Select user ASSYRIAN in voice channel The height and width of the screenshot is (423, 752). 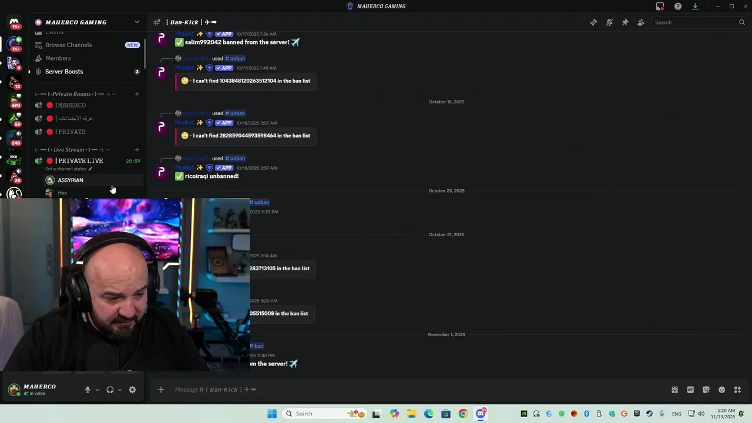pos(93,180)
